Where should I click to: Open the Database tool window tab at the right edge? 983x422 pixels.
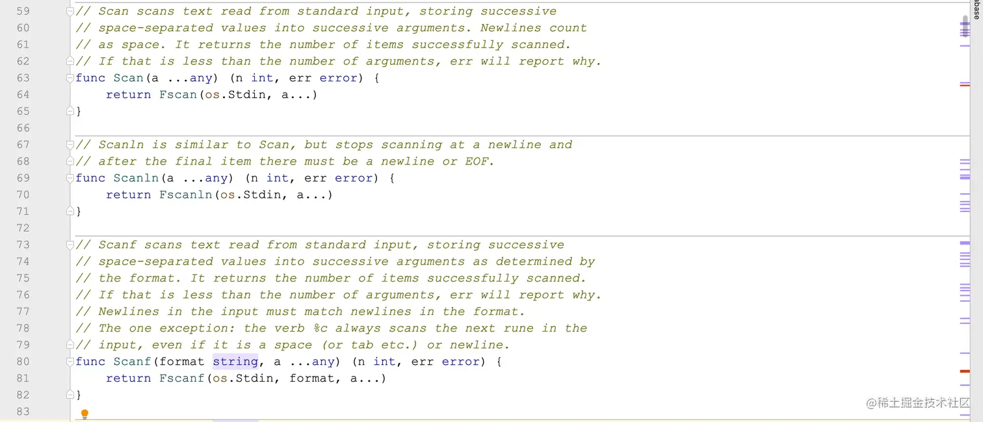pos(976,9)
